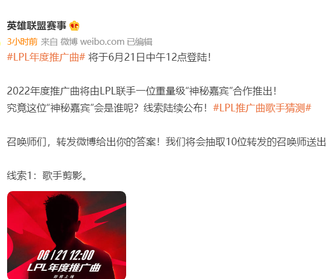Click the LPL年度推广曲 title inside the poster
Viewport: 326px width, 279px height.
coord(64,267)
